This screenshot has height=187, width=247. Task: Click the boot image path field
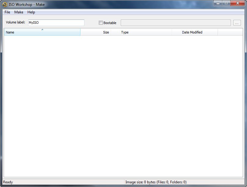(x=175, y=23)
